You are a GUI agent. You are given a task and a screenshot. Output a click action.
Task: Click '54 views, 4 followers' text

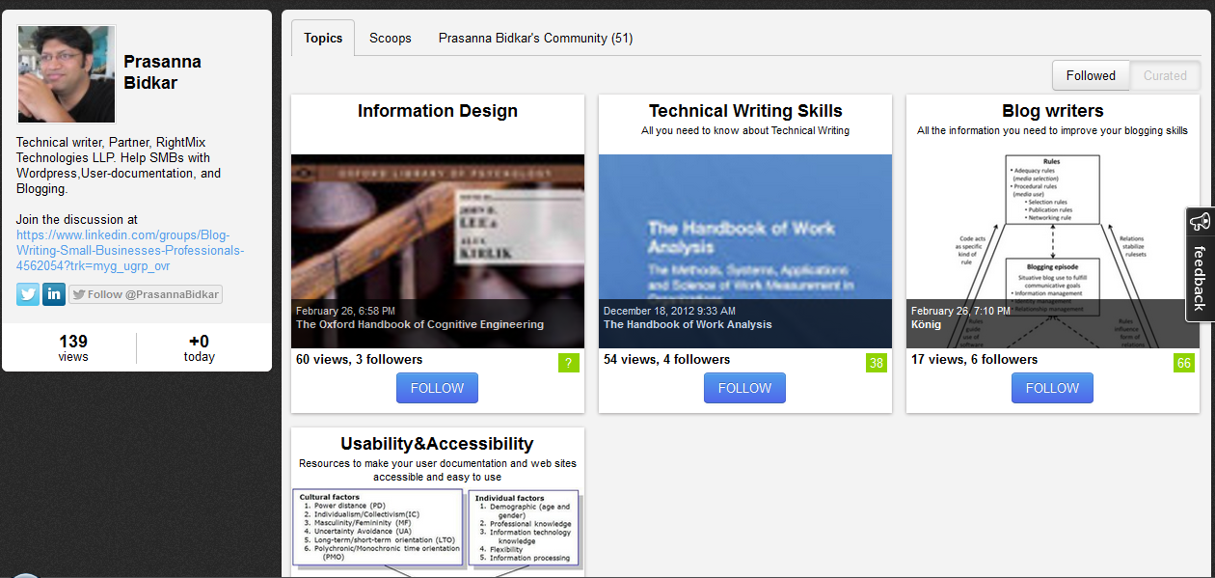(667, 359)
